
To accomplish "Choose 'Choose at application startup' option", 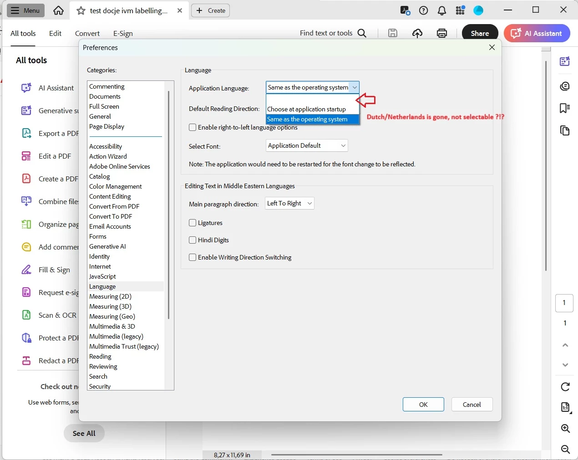I will click(x=313, y=109).
